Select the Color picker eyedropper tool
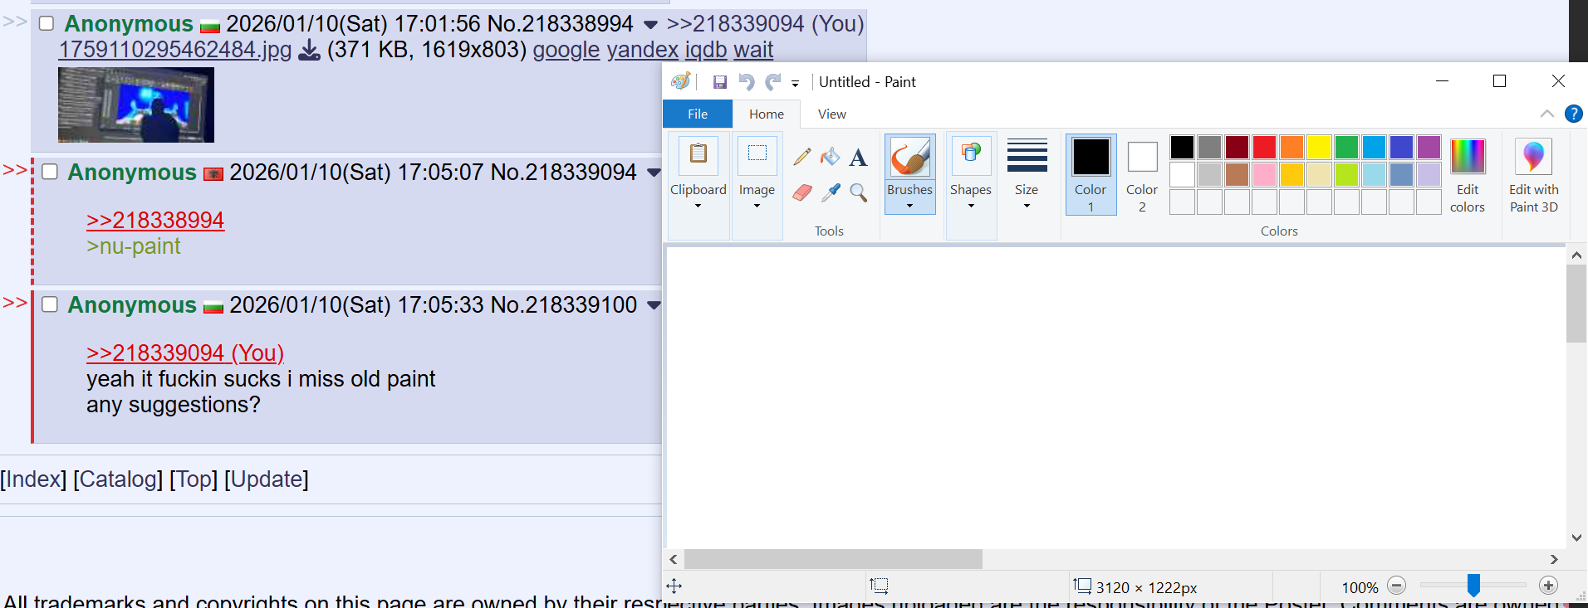Screen dimensions: 1588x608 tap(830, 192)
